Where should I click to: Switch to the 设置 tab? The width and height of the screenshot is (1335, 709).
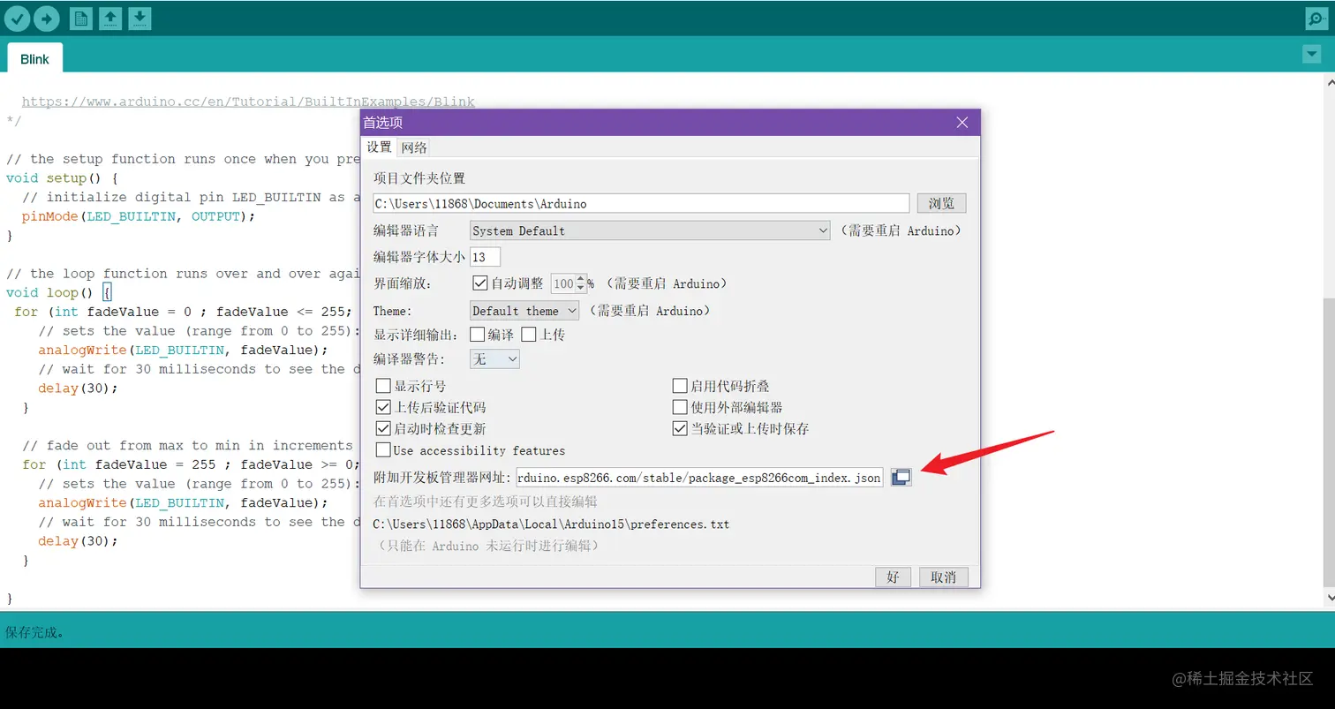(x=379, y=147)
